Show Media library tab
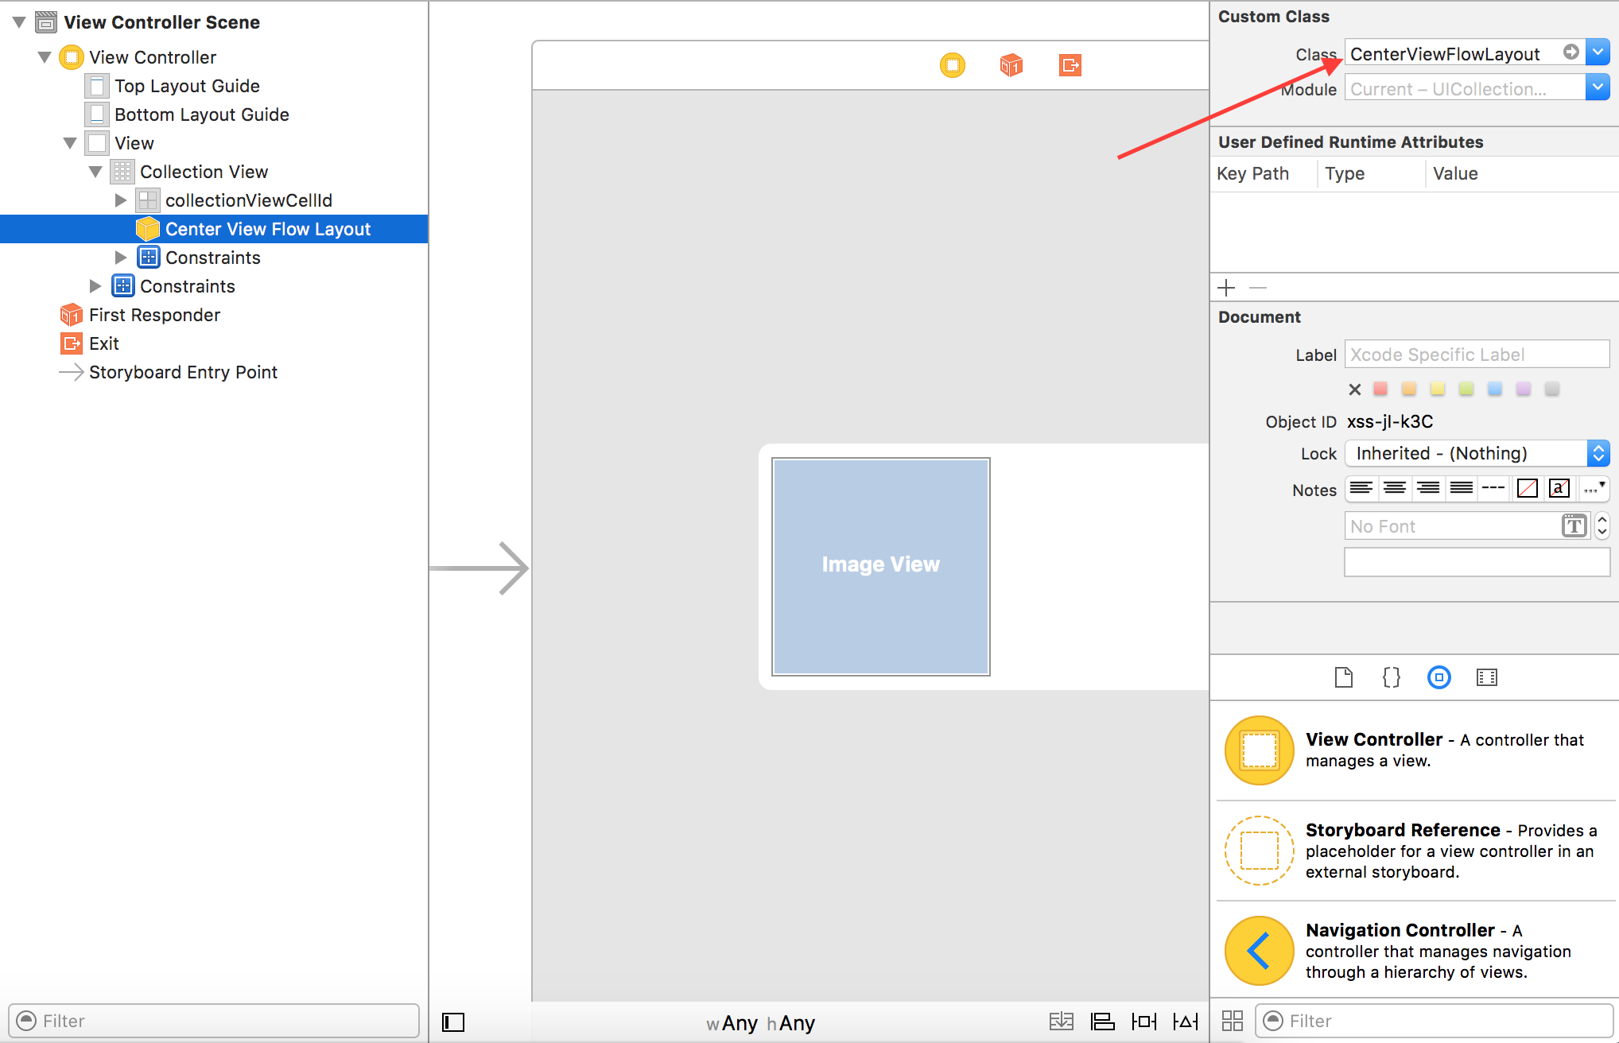 [x=1486, y=677]
